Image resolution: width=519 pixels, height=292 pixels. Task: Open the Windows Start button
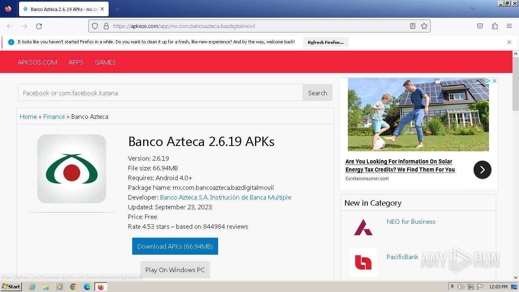coord(11,286)
